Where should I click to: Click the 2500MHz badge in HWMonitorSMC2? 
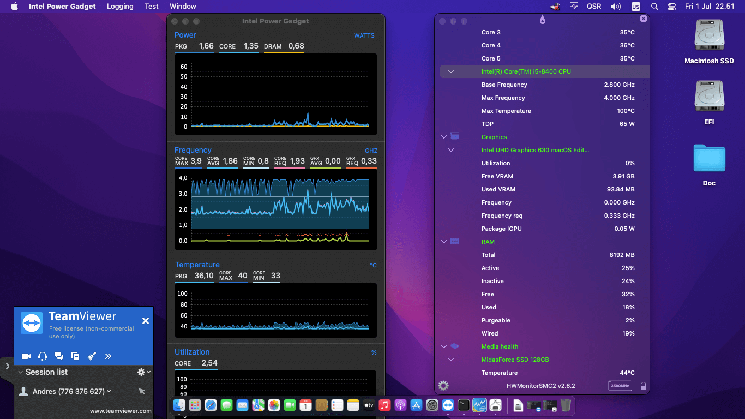[x=620, y=386]
